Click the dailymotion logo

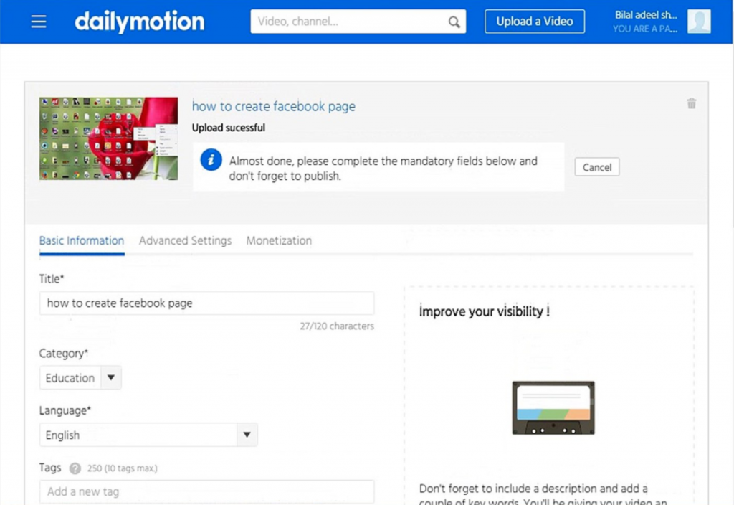pos(139,22)
